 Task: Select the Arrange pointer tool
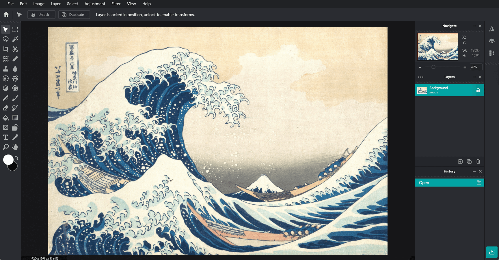(5, 29)
